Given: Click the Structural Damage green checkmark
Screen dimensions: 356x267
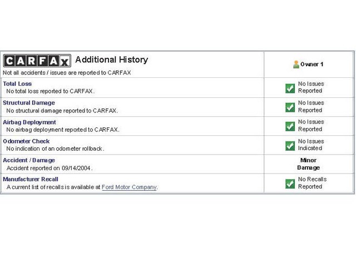Looking at the screenshot, I should click(x=290, y=107).
